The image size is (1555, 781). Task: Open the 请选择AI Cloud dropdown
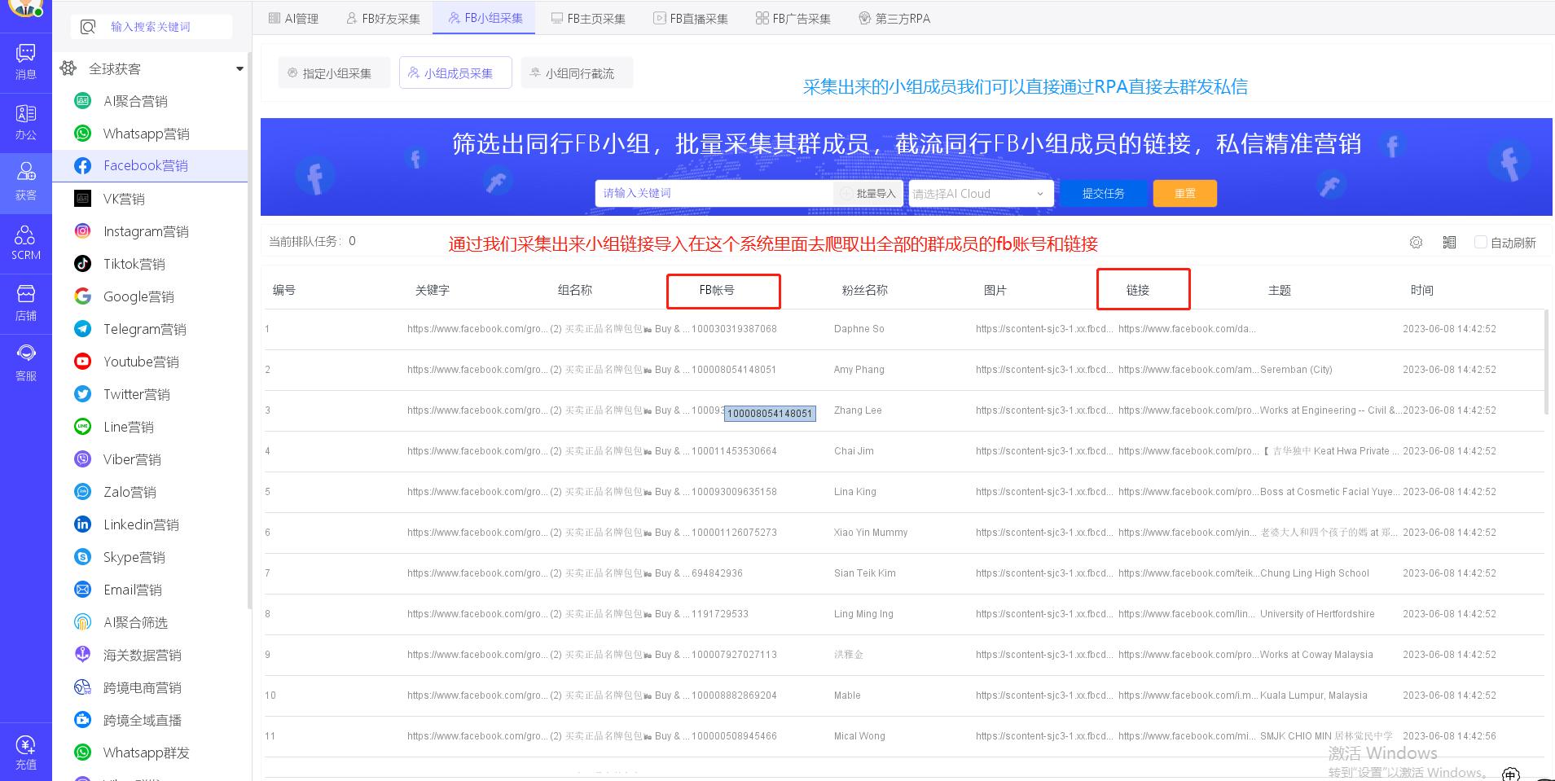(980, 193)
